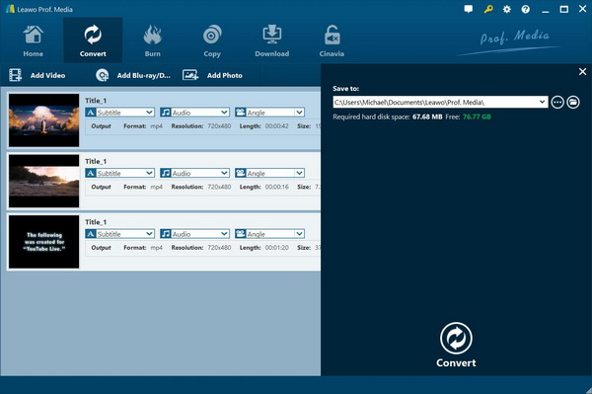Image resolution: width=592 pixels, height=394 pixels.
Task: Browse output folder with ellipsis button
Action: 557,102
